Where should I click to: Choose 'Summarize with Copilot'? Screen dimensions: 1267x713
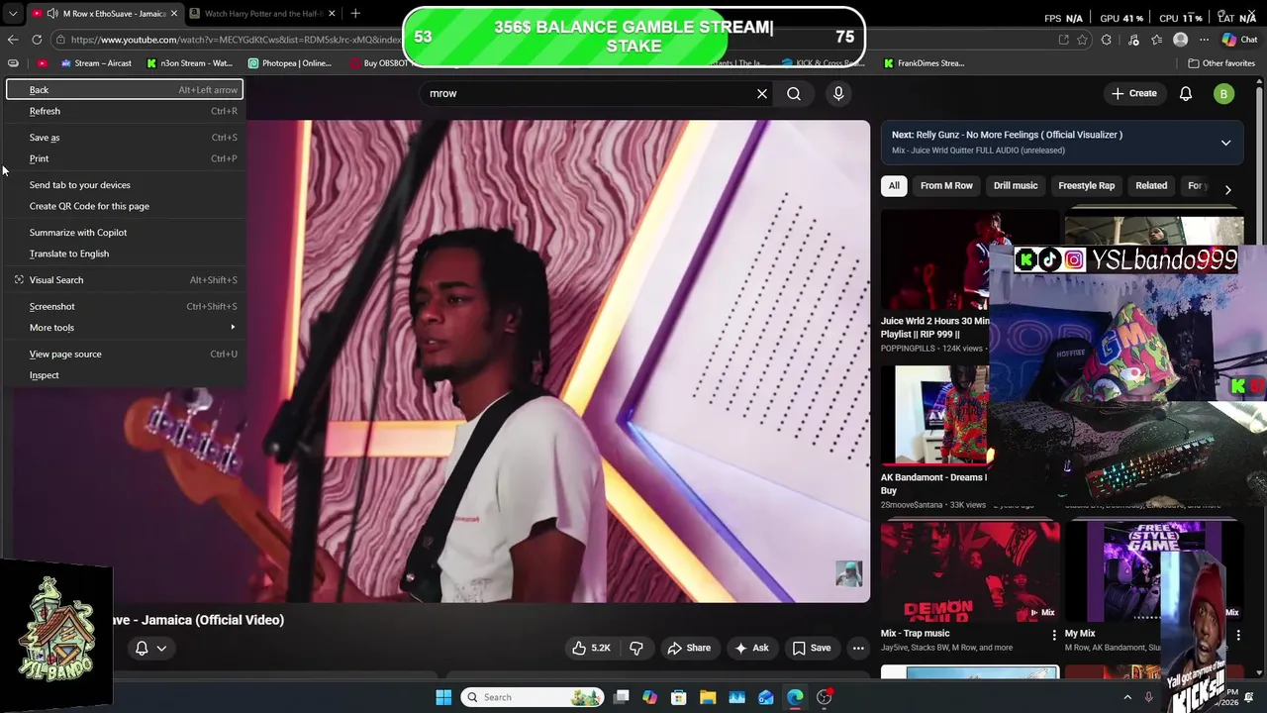tap(124, 233)
